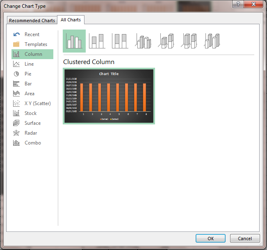Image resolution: width=267 pixels, height=250 pixels.
Task: Open the Templates category label
Action: pyautogui.click(x=36, y=44)
